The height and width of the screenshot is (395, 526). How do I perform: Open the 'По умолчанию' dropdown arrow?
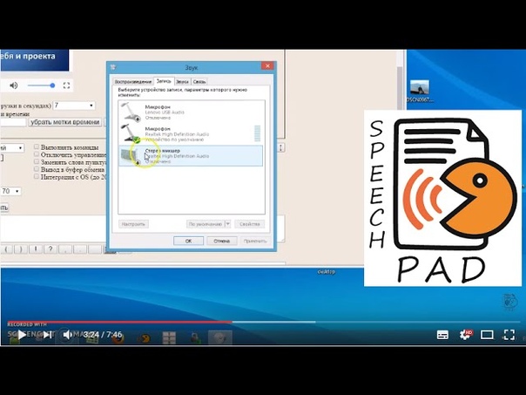pyautogui.click(x=228, y=224)
